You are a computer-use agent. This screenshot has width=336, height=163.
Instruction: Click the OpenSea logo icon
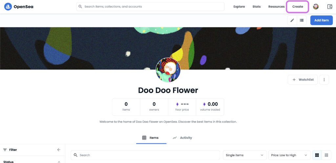click(x=8, y=7)
